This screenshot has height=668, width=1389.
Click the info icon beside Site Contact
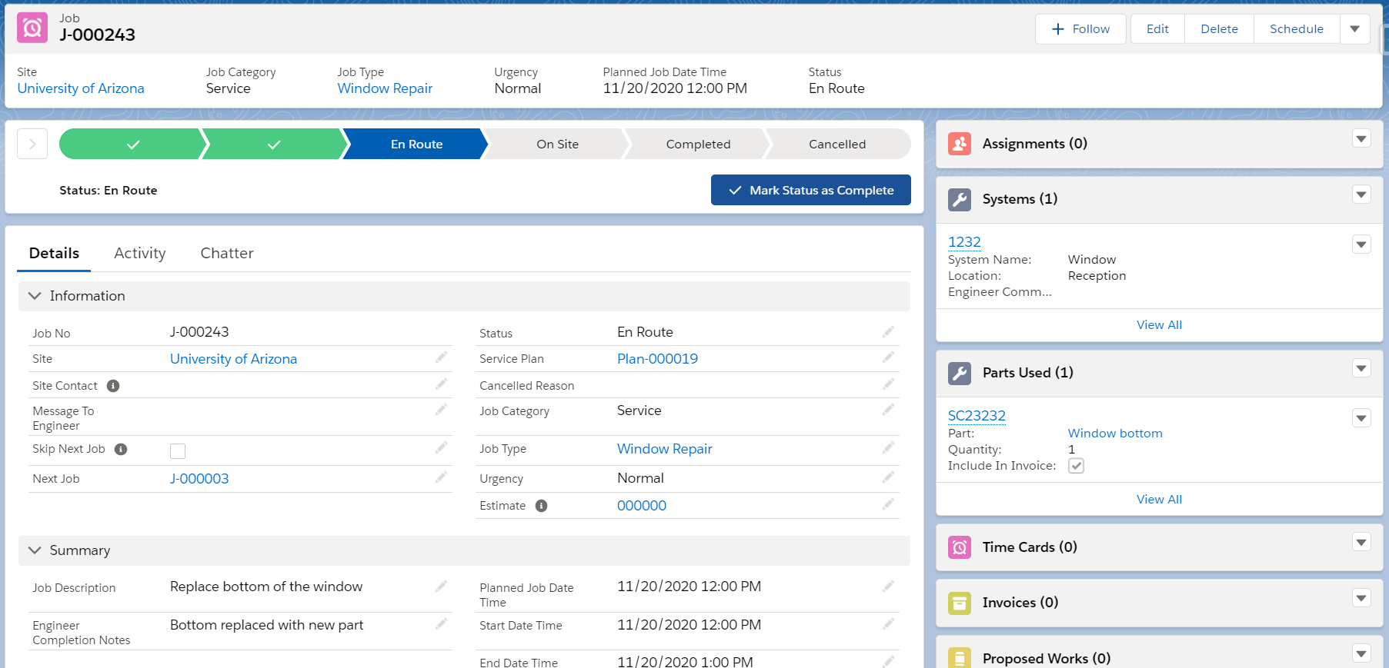point(113,386)
